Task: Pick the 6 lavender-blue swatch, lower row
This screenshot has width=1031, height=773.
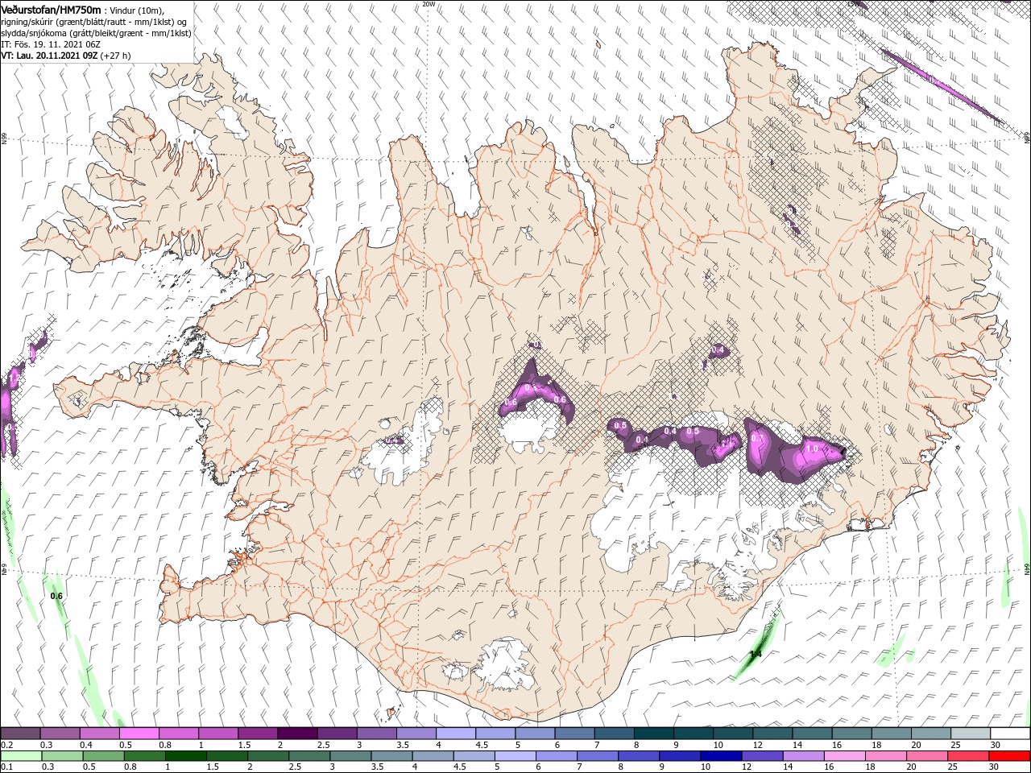Action: tap(556, 756)
